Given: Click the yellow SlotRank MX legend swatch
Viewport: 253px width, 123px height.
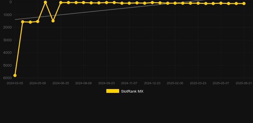Looking at the screenshot, I should coord(113,91).
